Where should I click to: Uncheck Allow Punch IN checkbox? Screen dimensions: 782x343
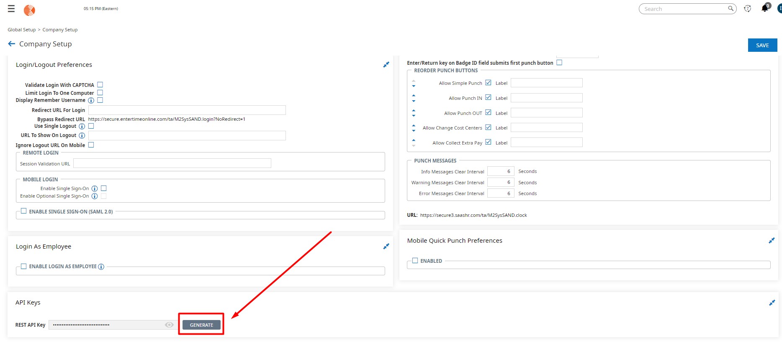(x=488, y=98)
